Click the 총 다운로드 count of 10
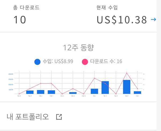 [19, 20]
